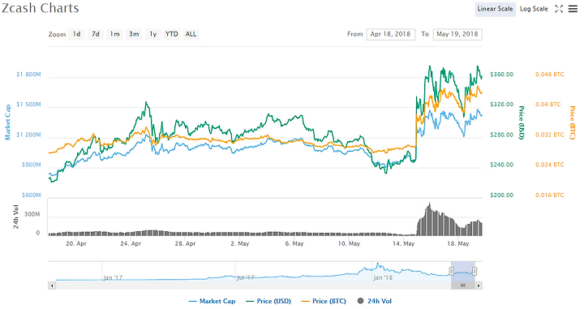Click the vertical Price (BTC) axis title
Screen dimensions: 584x309
[573, 122]
